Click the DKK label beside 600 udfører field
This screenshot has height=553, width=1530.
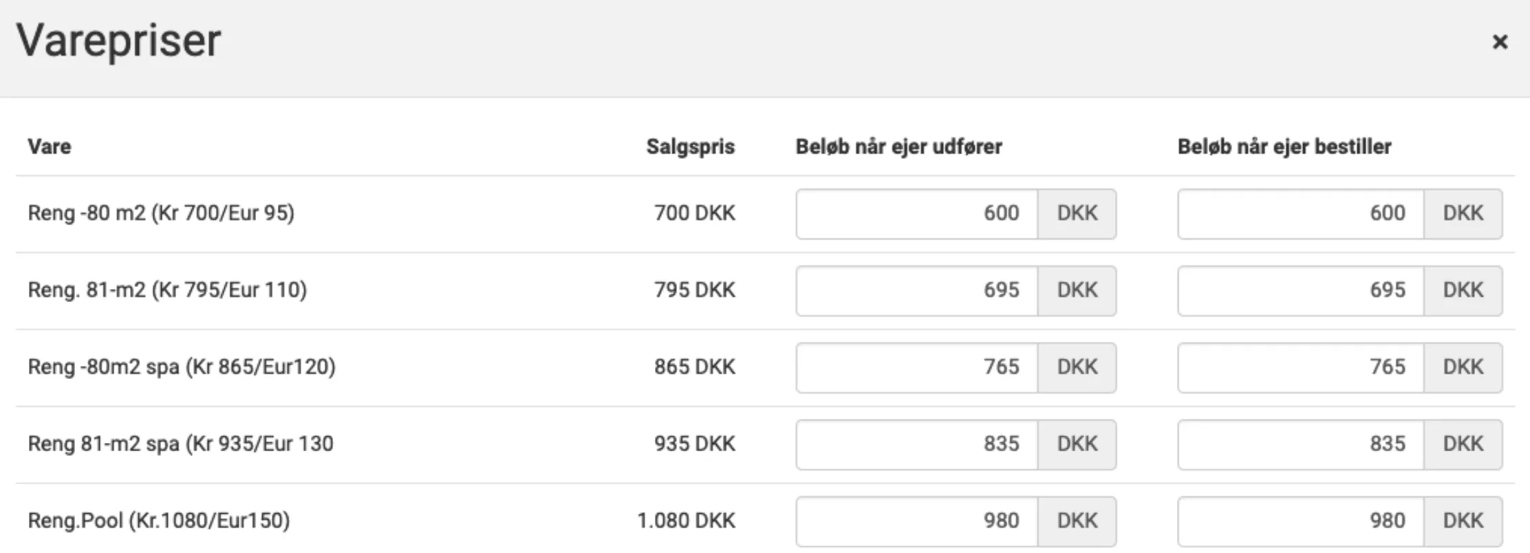[1076, 213]
